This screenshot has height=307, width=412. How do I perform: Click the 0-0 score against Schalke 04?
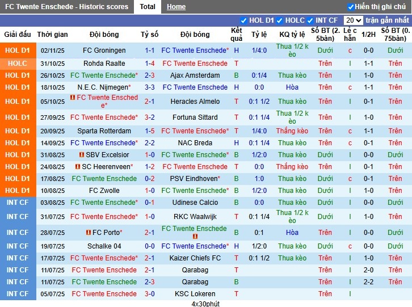click(x=149, y=246)
